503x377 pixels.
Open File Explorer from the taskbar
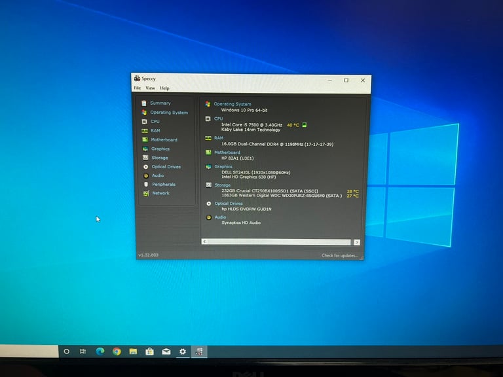point(133,351)
